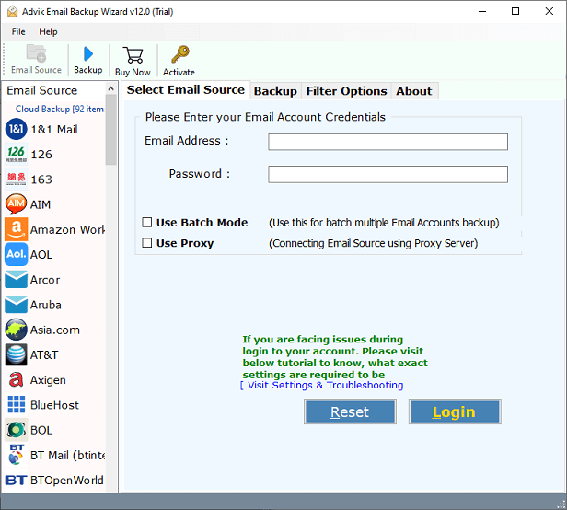567x510 pixels.
Task: Click the Login button
Action: (455, 411)
